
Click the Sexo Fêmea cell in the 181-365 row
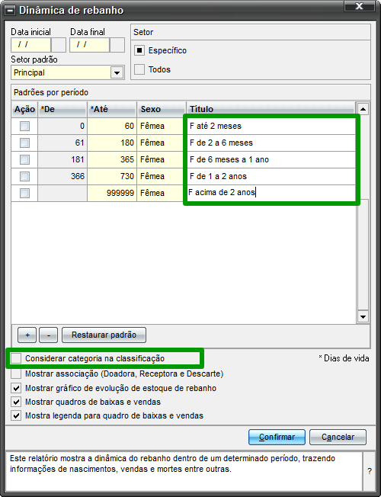[162, 160]
